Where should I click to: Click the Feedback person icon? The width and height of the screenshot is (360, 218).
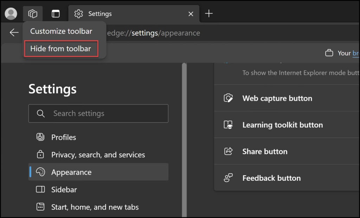pos(228,178)
